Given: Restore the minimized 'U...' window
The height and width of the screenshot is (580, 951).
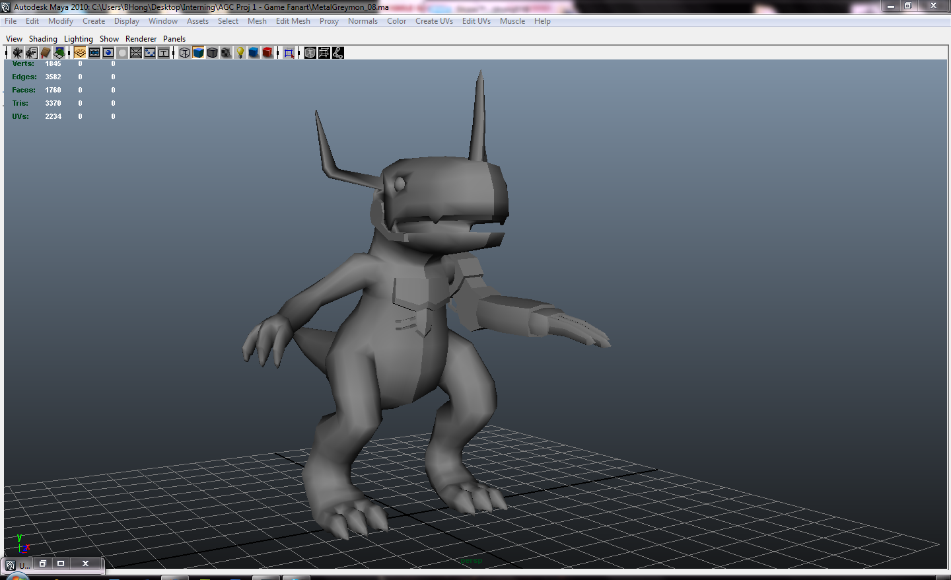Looking at the screenshot, I should coord(42,563).
